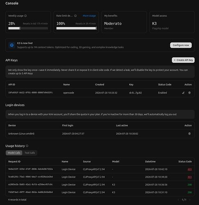Click the Rate limit info icon
199x205 pixels.
click(75, 16)
